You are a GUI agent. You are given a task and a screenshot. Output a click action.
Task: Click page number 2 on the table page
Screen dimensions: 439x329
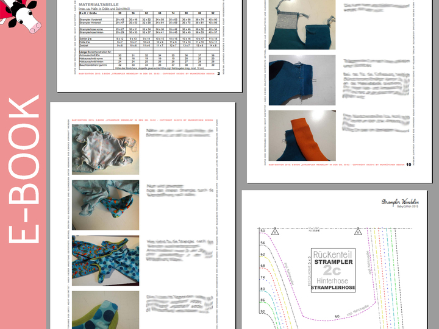click(218, 76)
